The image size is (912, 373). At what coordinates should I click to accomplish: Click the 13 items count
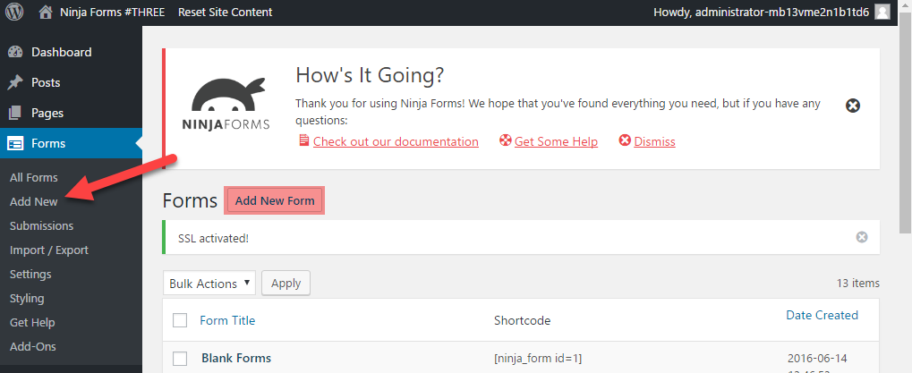[858, 284]
